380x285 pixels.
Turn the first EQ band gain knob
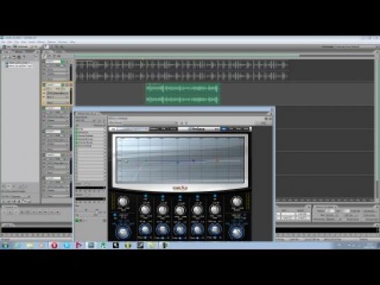point(145,209)
